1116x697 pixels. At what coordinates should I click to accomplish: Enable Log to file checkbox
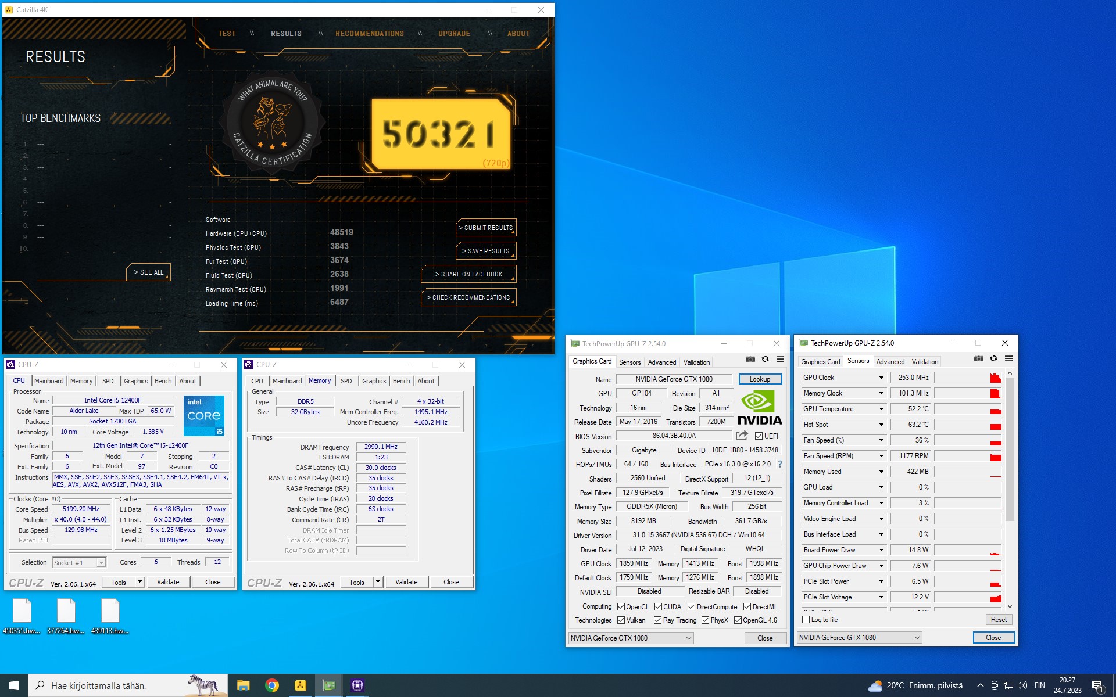pyautogui.click(x=806, y=619)
